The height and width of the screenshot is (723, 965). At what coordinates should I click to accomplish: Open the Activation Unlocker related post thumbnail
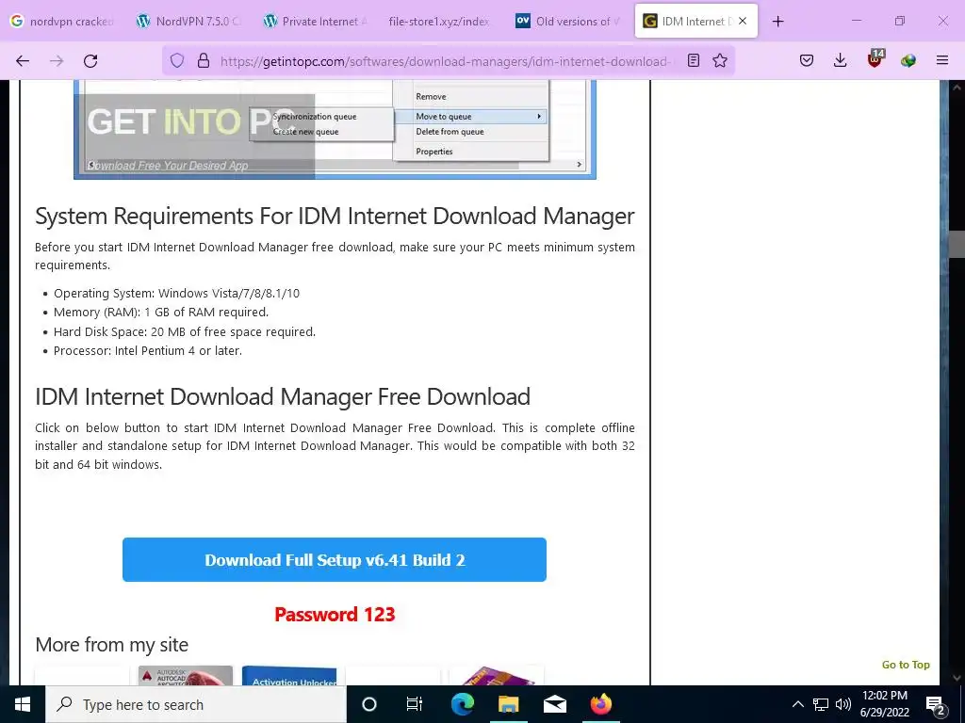pos(289,675)
